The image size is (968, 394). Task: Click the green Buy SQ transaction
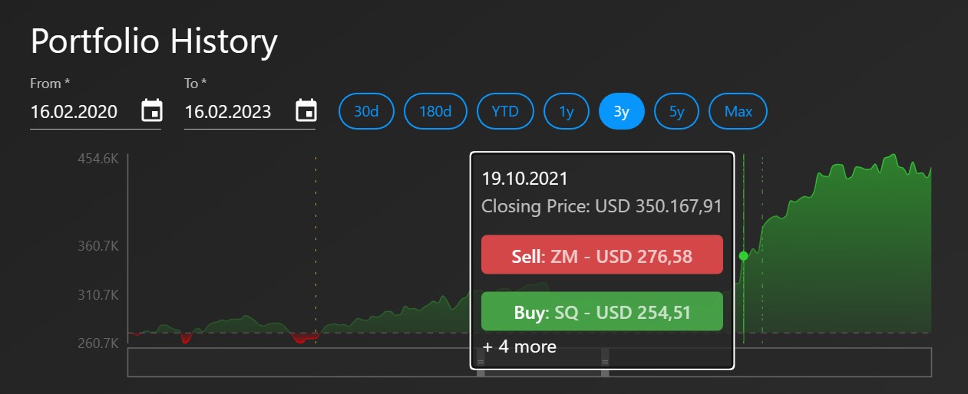tap(602, 312)
